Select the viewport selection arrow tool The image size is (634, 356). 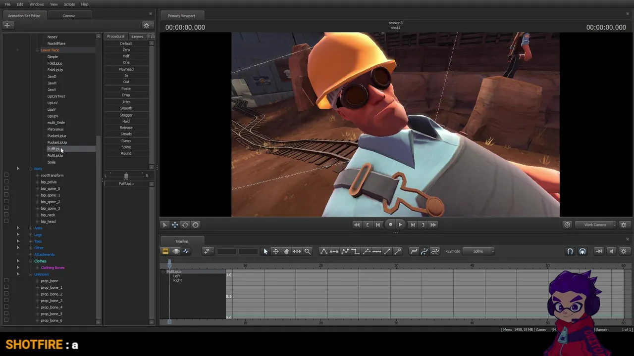pos(165,225)
